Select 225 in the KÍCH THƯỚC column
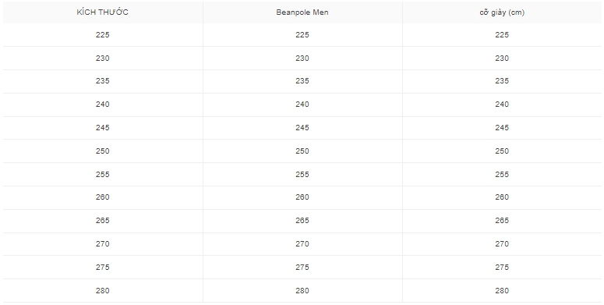The height and width of the screenshot is (305, 604). pos(102,34)
